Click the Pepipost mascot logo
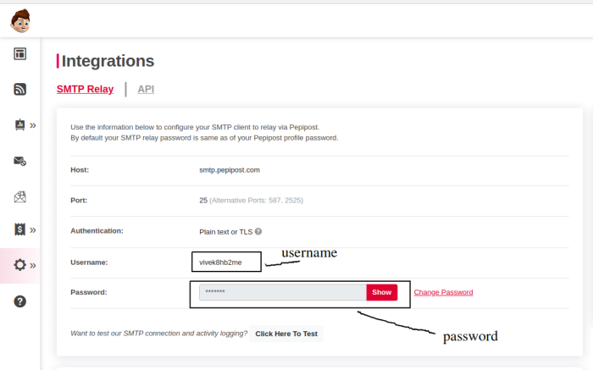 pyautogui.click(x=20, y=21)
